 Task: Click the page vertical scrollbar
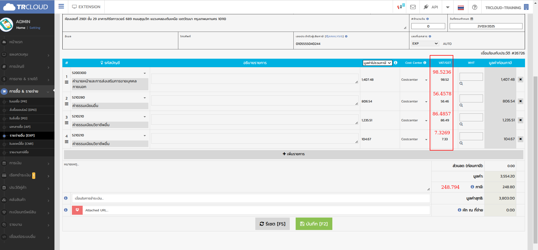[x=535, y=159]
